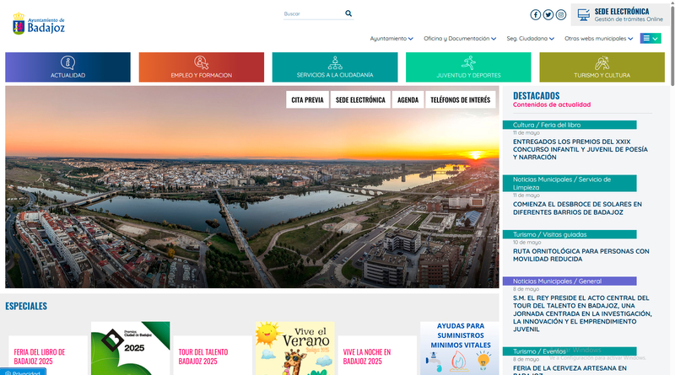The width and height of the screenshot is (675, 375).
Task: Click the Juventud y Deportes runner icon
Action: click(468, 63)
